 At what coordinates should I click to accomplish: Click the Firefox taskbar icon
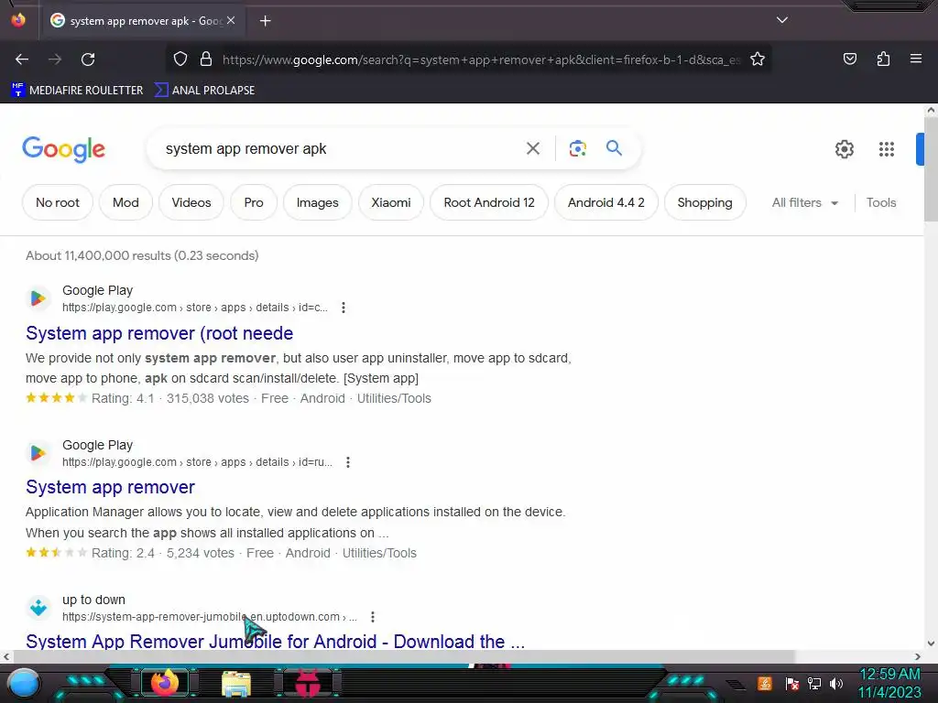click(165, 683)
